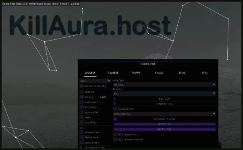Expand the Aim Type dropdown showing Nearest
Image resolution: width=243 pixels, height=150 pixels.
coord(164,84)
